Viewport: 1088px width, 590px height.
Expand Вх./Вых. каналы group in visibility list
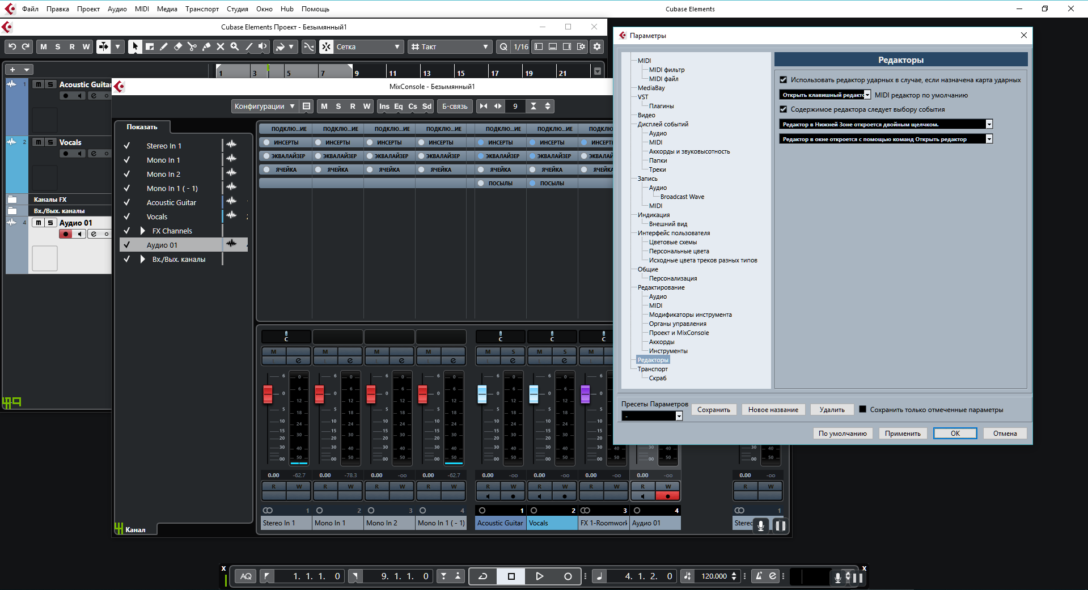pyautogui.click(x=143, y=259)
